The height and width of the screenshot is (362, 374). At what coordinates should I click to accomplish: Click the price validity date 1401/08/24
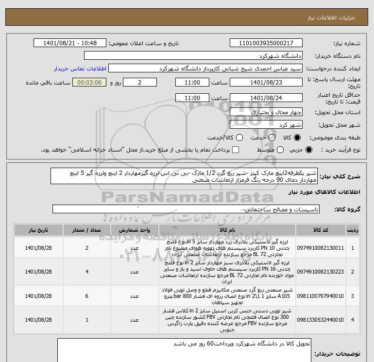266,98
